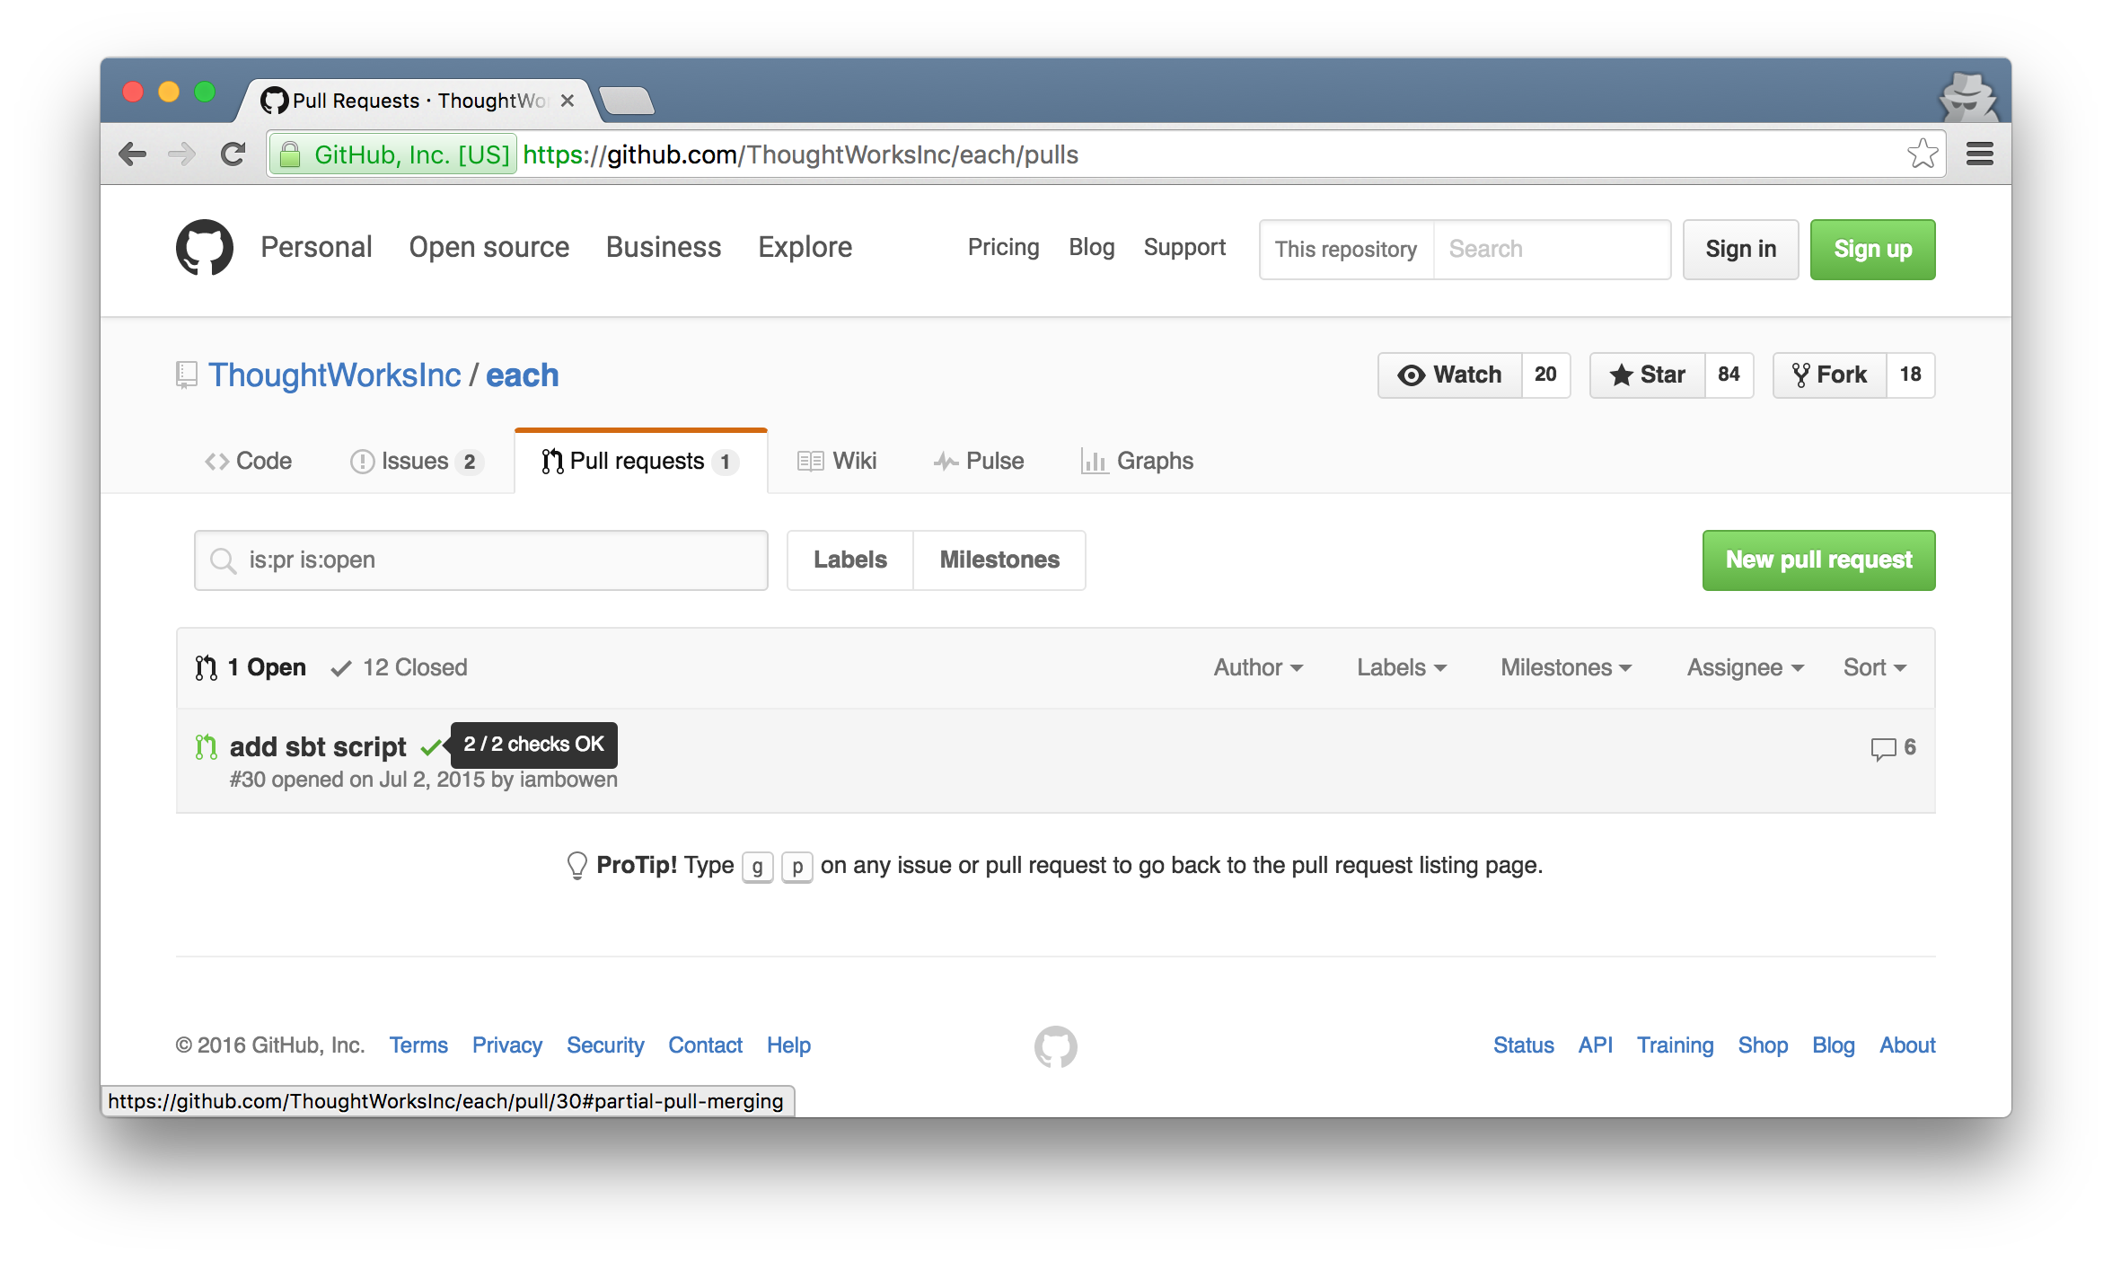This screenshot has width=2112, height=1261.
Task: Go back with the browser back arrow
Action: point(132,154)
